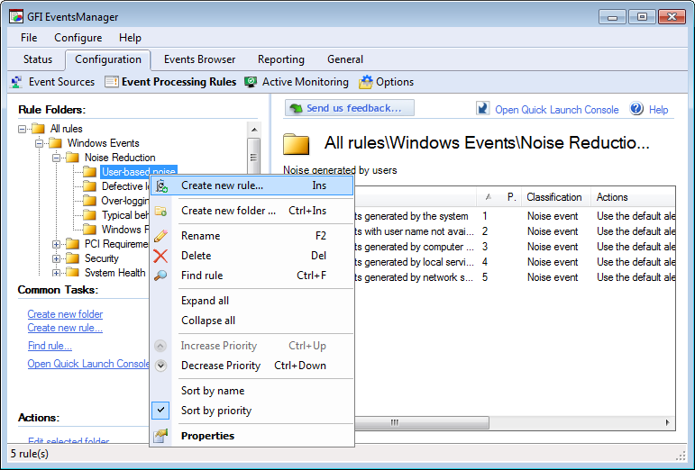Expand the System Health tree node
695x470 pixels.
click(x=56, y=273)
